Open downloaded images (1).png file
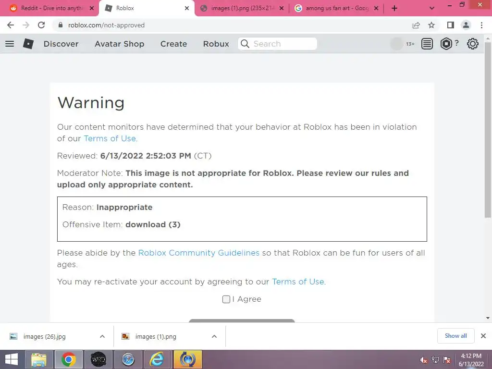 click(156, 336)
